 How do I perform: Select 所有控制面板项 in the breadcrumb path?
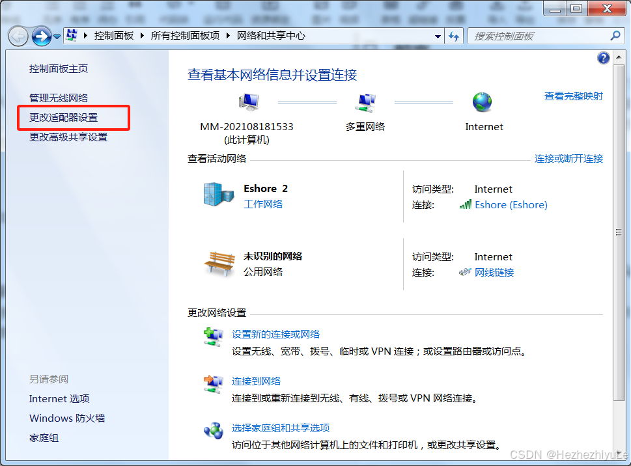185,36
